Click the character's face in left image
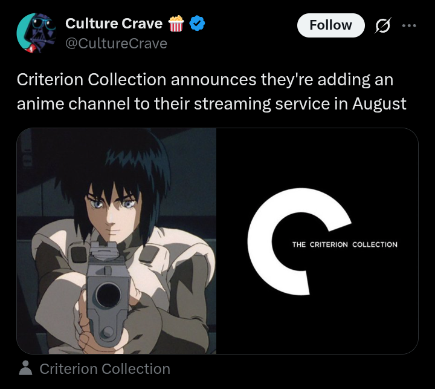 pyautogui.click(x=111, y=214)
